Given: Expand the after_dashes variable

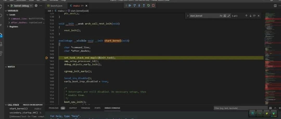Looking at the screenshot, I should pyautogui.click(x=9, y=23).
